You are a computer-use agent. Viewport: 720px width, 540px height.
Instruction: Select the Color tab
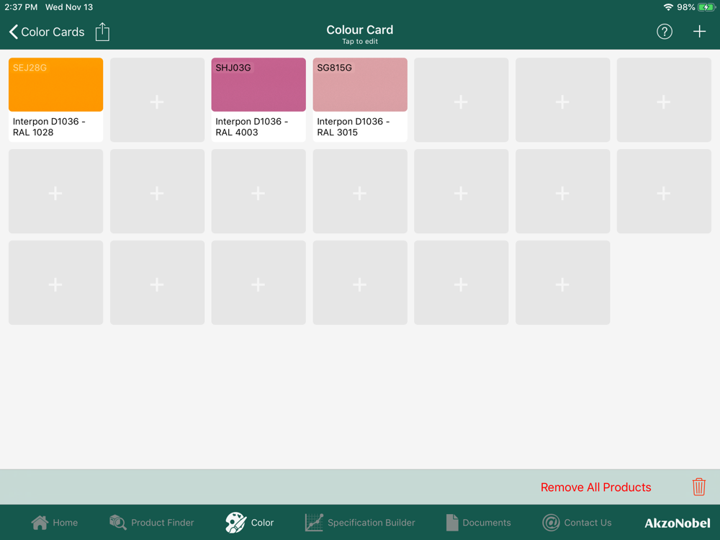click(249, 523)
